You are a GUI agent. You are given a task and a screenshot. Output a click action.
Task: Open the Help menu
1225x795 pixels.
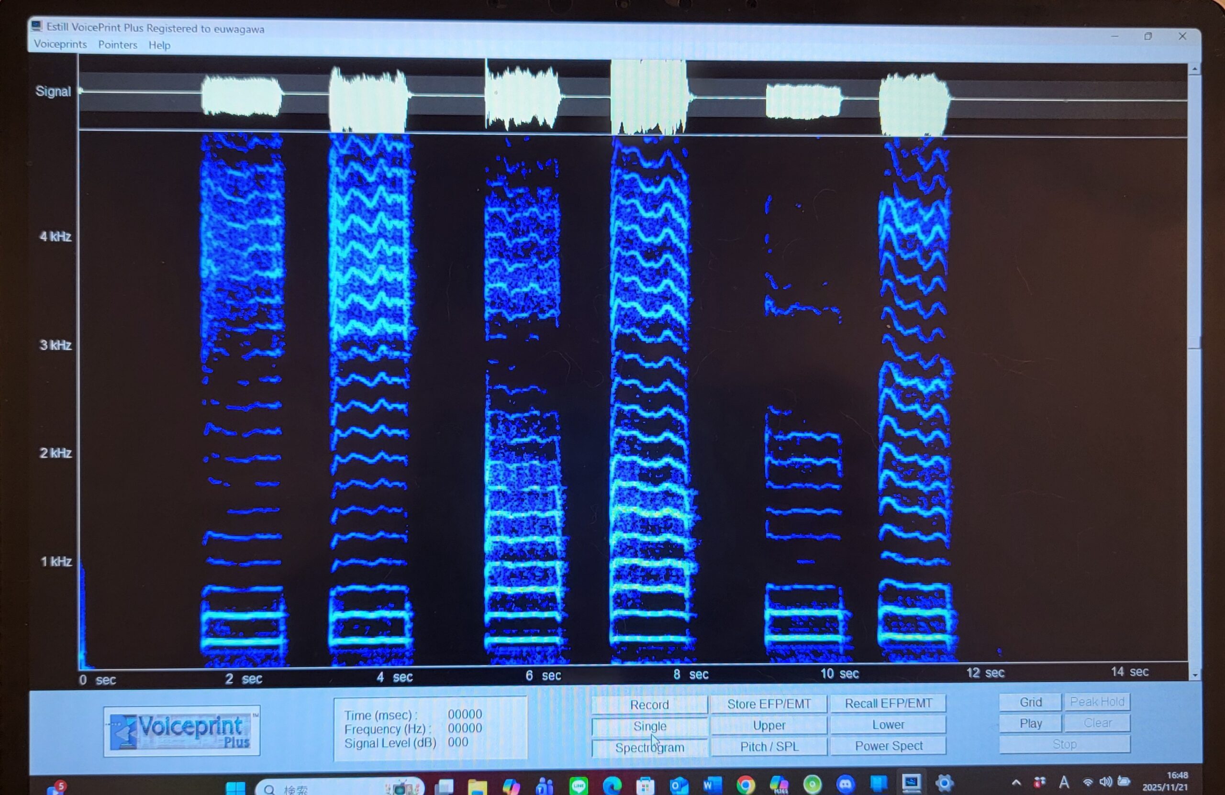pyautogui.click(x=159, y=45)
